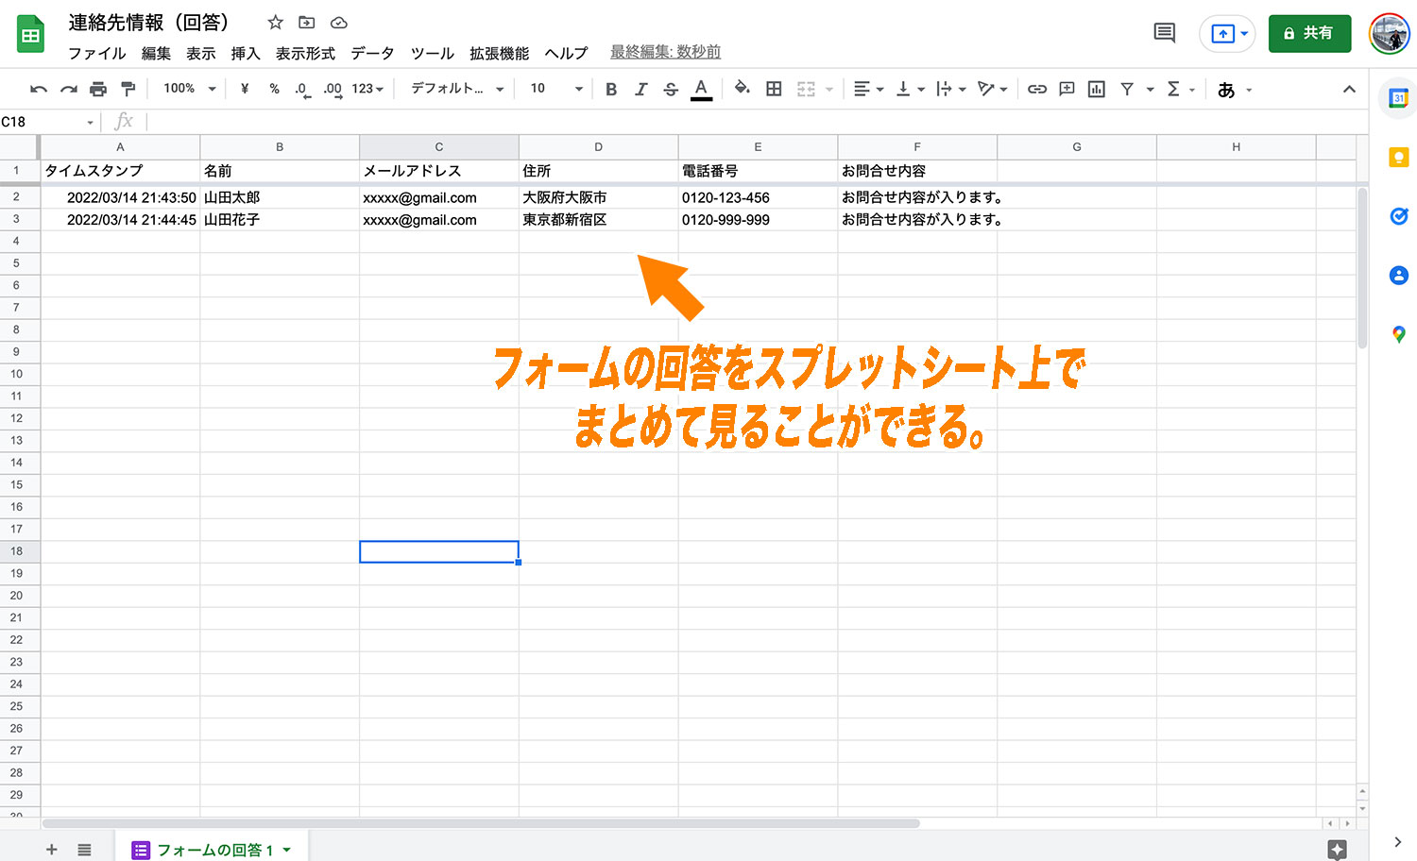
Task: Open Google account avatar
Action: tap(1390, 33)
